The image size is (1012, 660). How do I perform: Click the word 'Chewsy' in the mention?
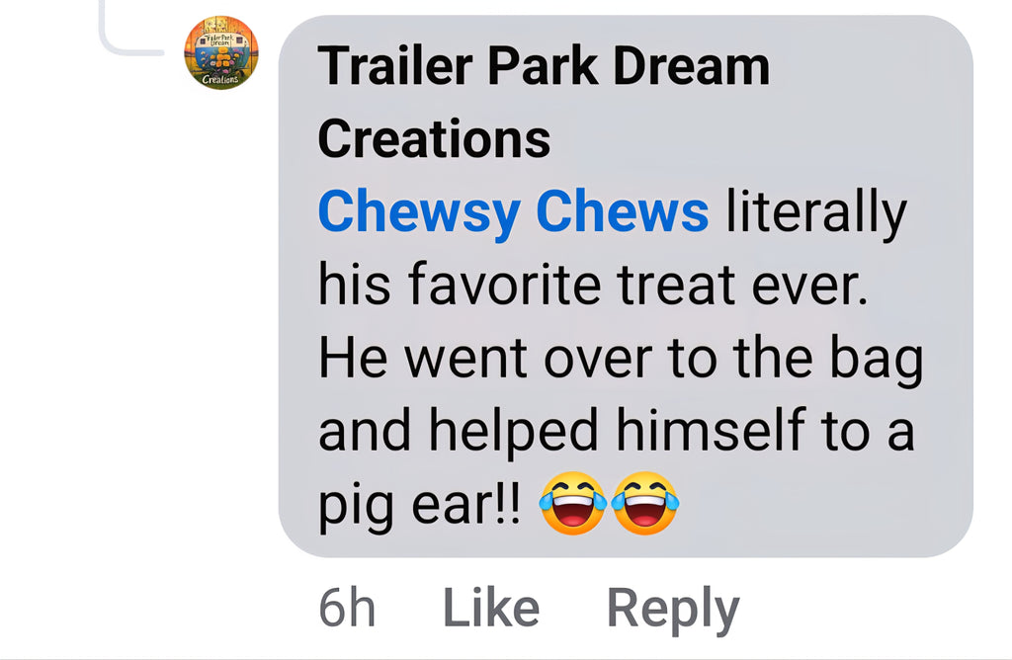point(419,212)
